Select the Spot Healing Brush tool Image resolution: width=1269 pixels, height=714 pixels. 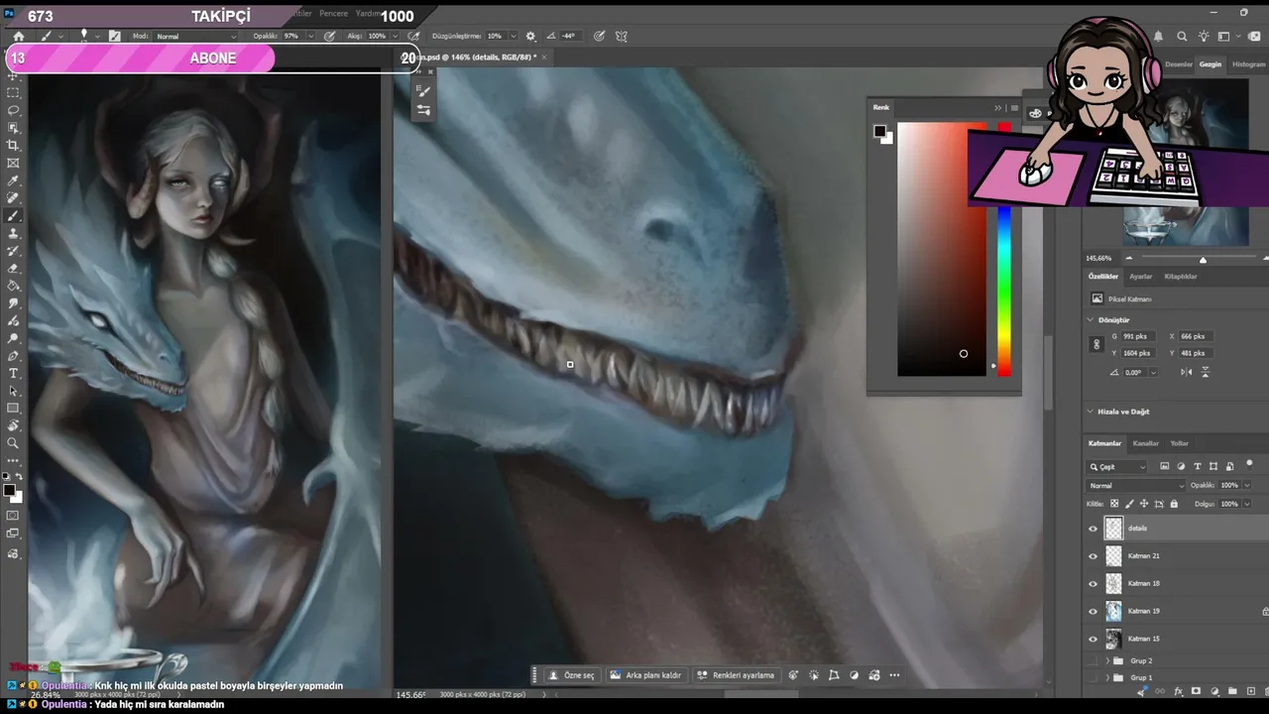tap(13, 198)
